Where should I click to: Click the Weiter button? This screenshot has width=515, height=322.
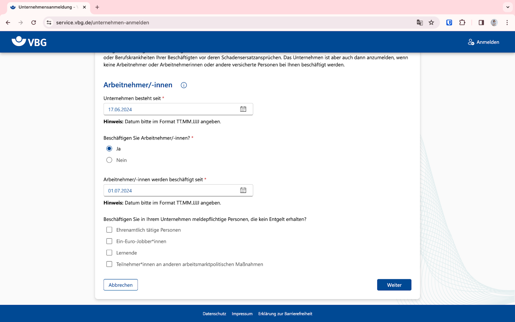[394, 285]
